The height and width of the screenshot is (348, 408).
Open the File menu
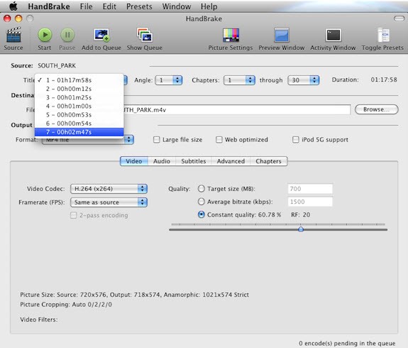tap(86, 6)
